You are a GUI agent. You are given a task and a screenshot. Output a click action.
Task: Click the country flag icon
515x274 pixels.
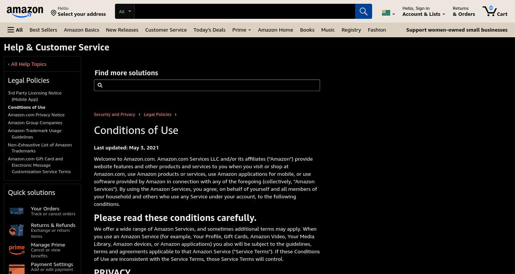(386, 13)
